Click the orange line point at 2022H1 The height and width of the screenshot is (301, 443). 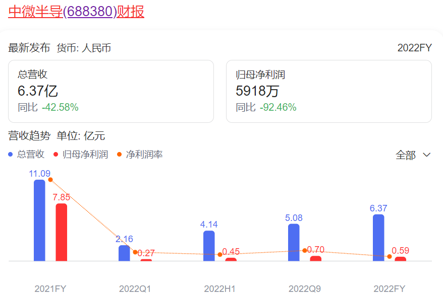220,255
